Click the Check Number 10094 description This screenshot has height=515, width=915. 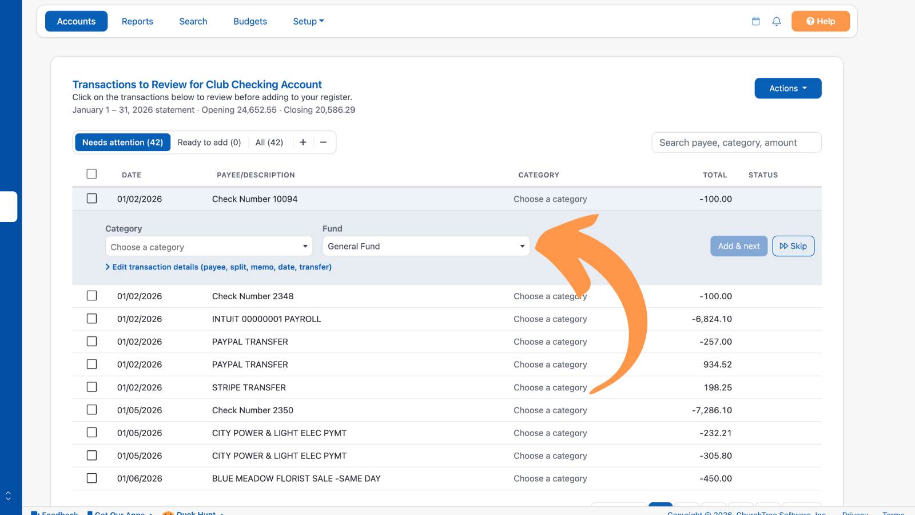coord(254,199)
